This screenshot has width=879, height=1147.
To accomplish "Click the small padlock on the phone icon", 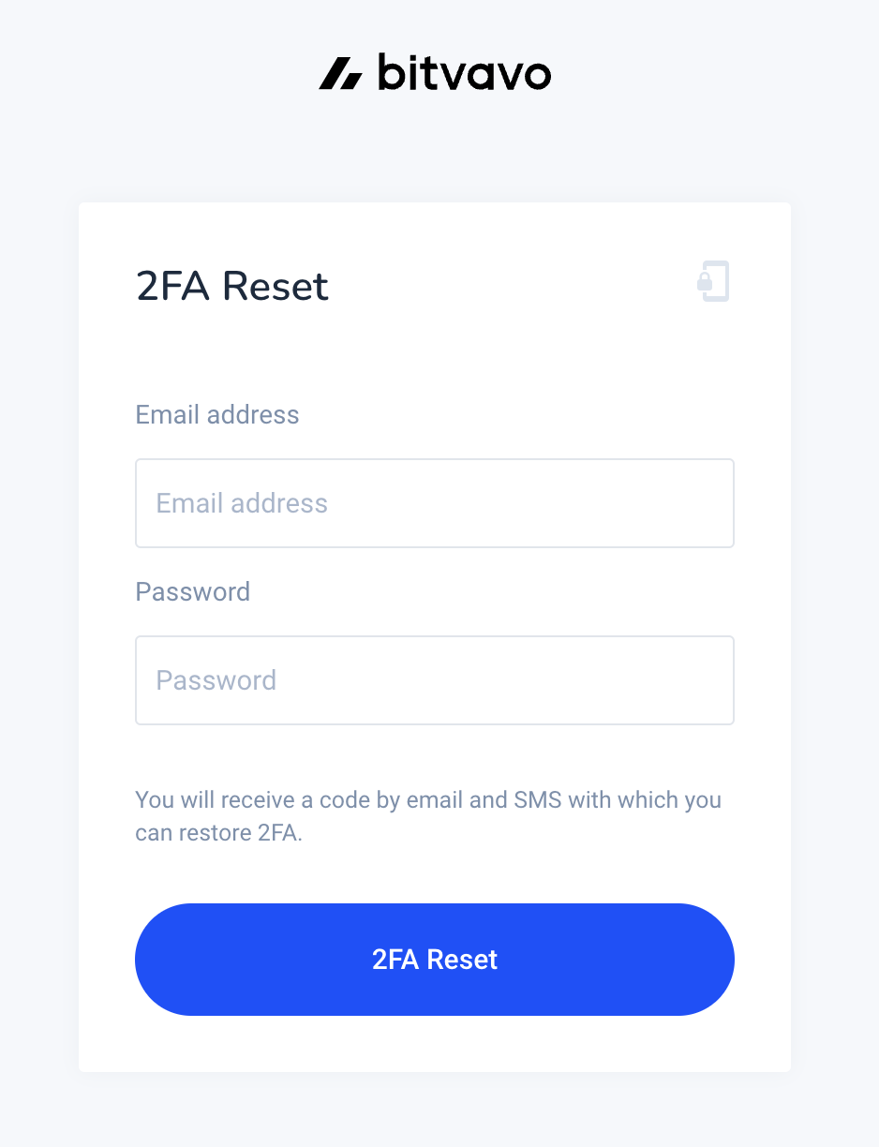I will pyautogui.click(x=704, y=280).
